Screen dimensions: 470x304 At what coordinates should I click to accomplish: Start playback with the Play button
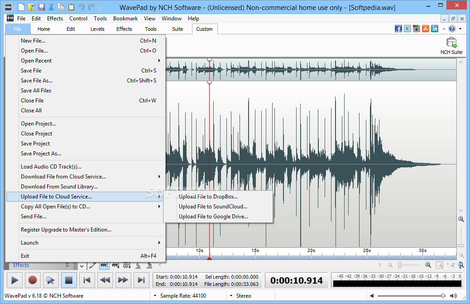(x=14, y=280)
